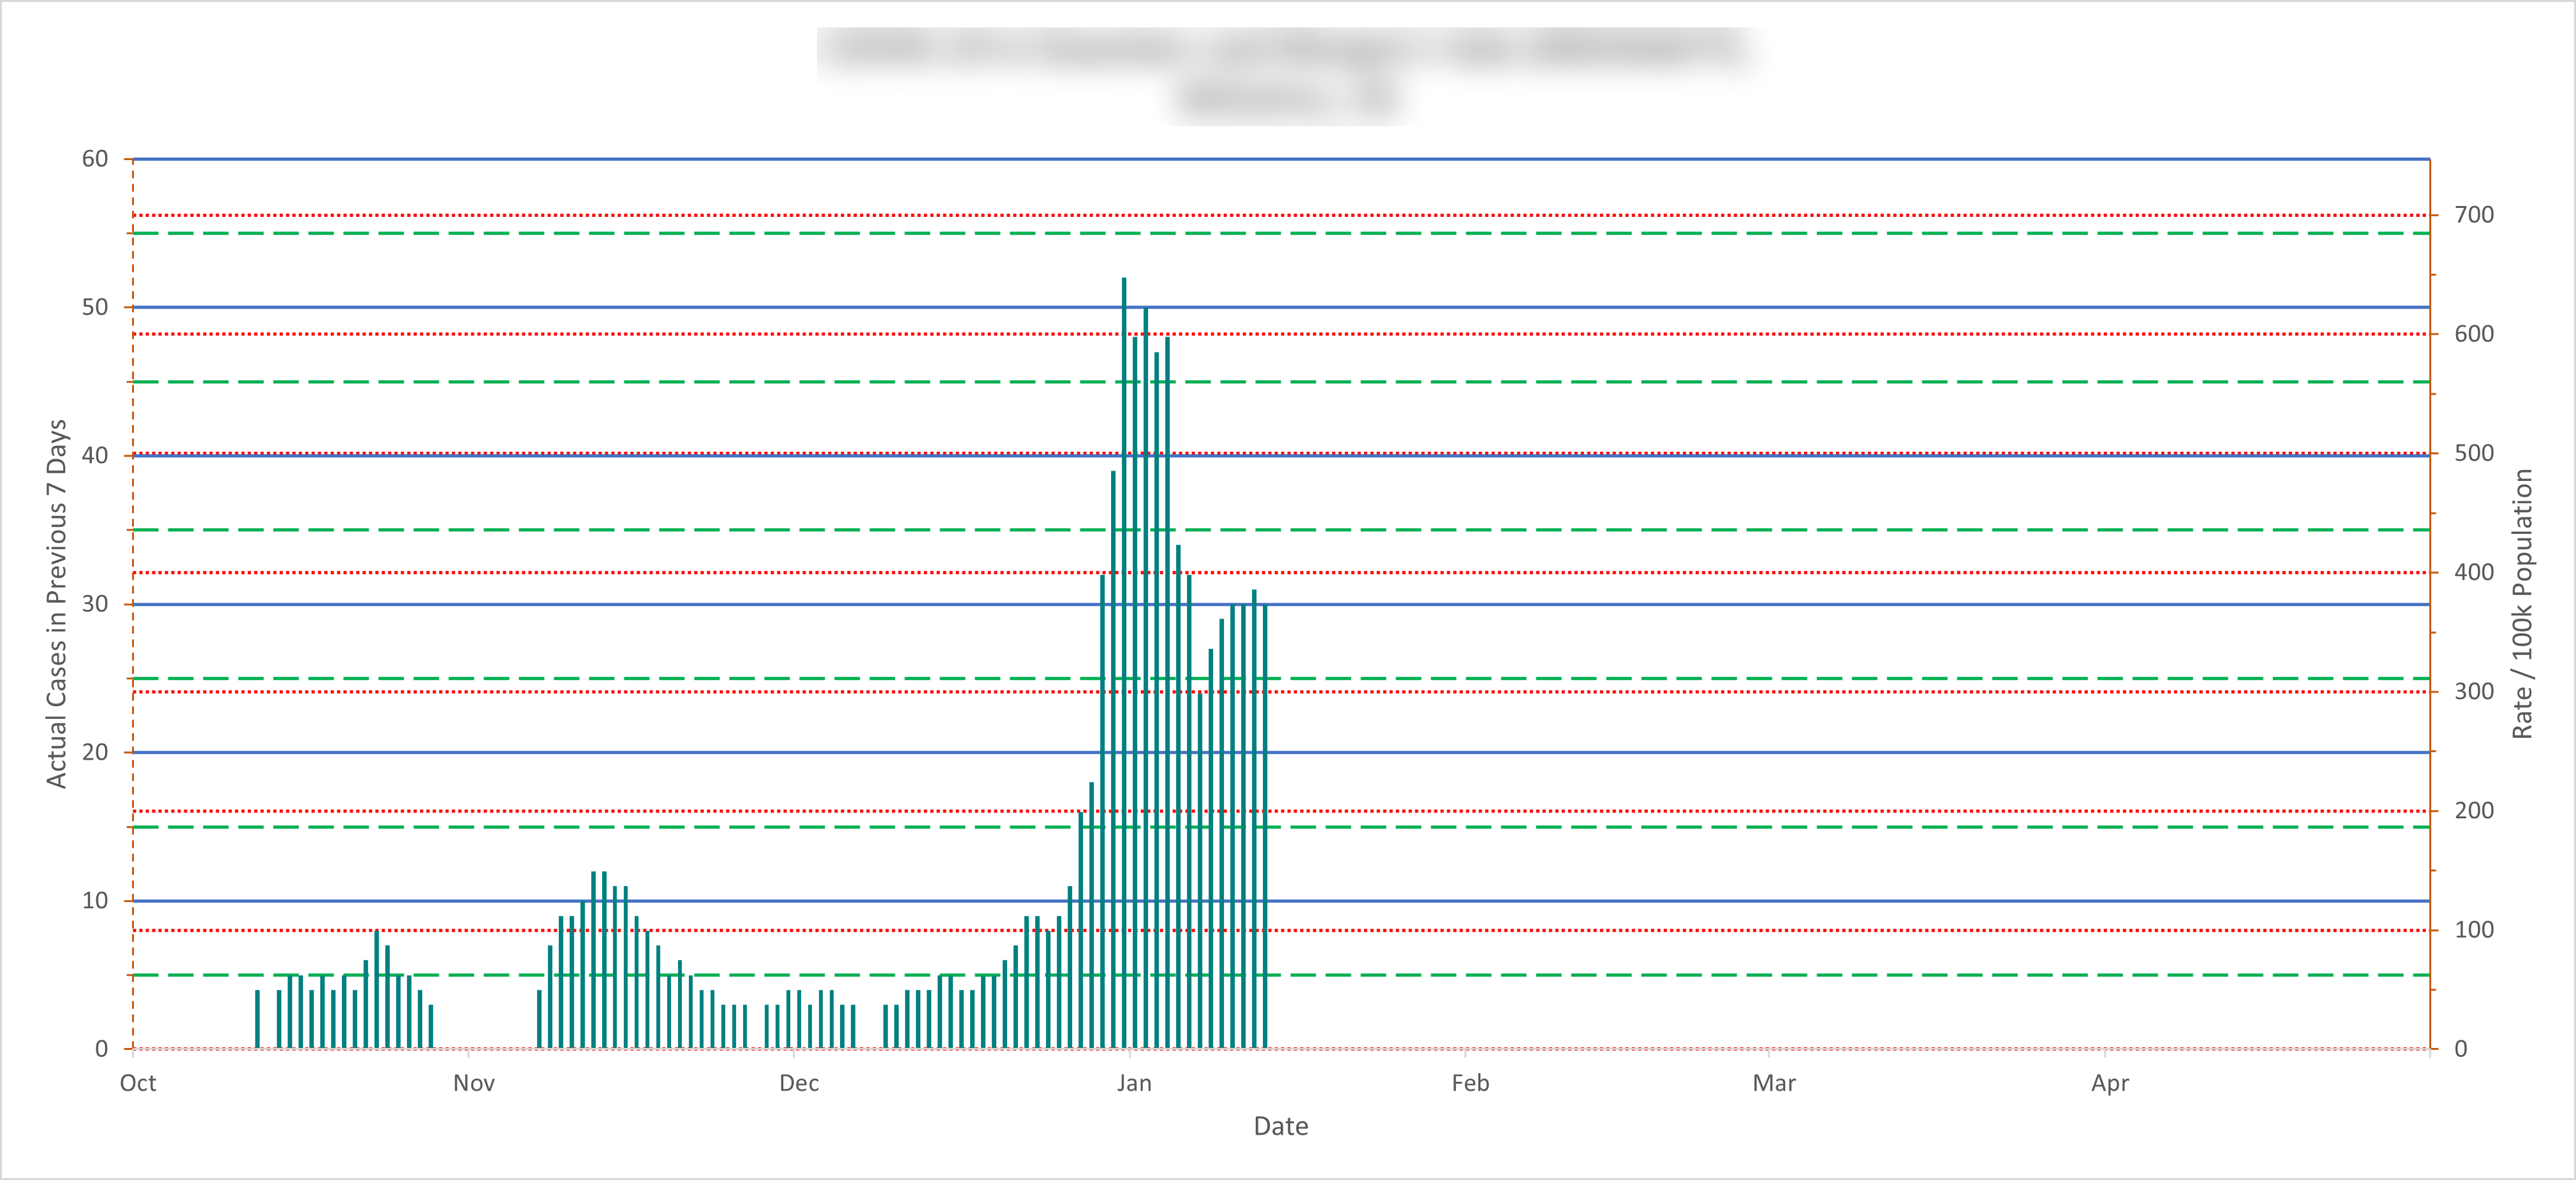Screen dimensions: 2576x1180
Task: Click the November peak bar near 12
Action: tap(593, 960)
